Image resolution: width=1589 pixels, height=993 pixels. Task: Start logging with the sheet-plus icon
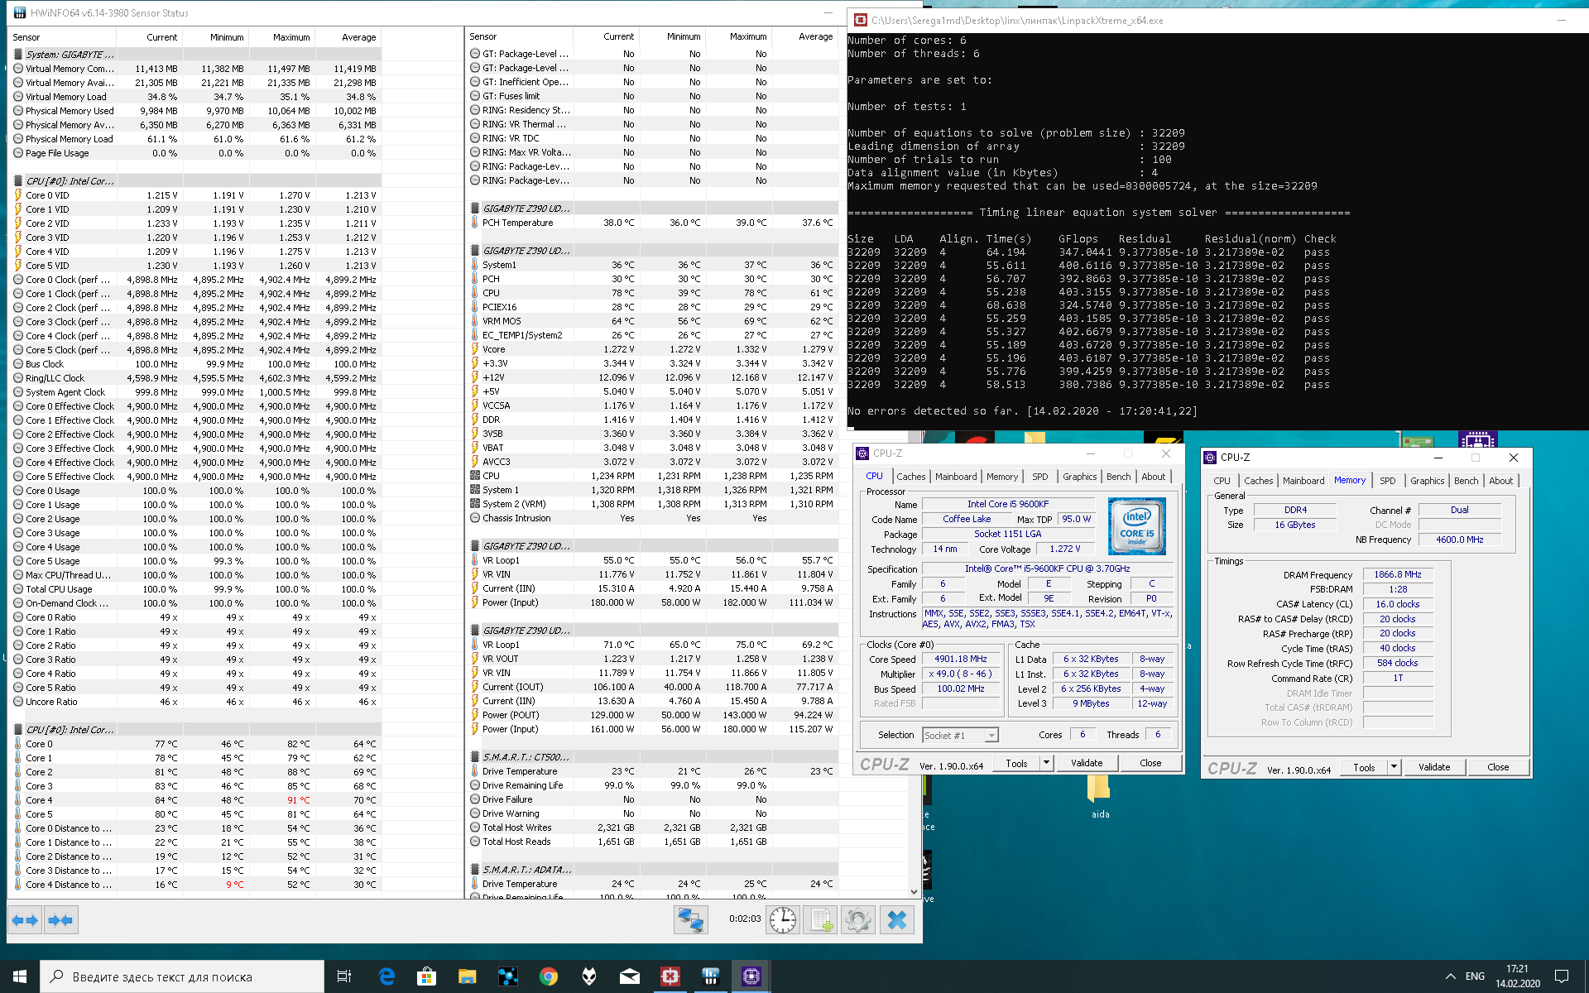(x=820, y=920)
